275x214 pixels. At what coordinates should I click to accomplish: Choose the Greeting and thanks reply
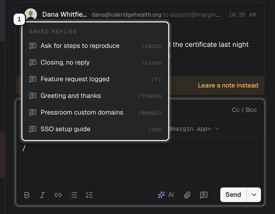click(x=95, y=96)
